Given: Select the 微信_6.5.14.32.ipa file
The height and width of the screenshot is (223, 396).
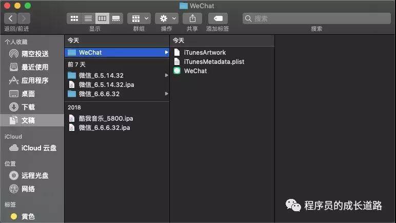Looking at the screenshot, I should 117,84.
